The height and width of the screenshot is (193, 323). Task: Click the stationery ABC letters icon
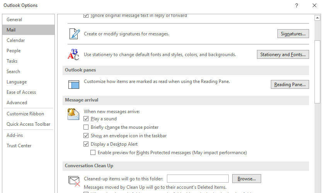point(73,55)
